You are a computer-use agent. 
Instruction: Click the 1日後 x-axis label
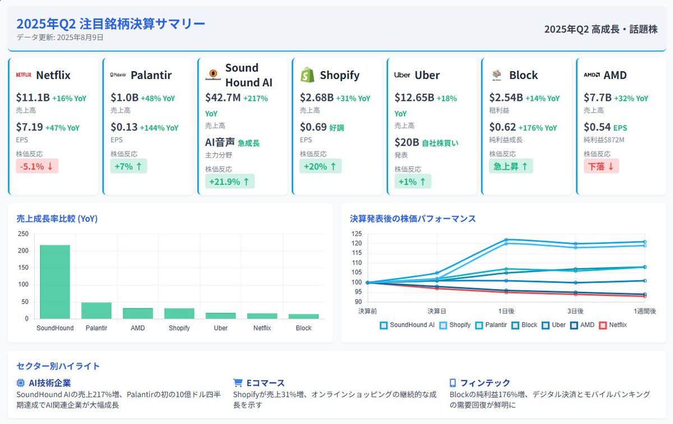(x=506, y=310)
